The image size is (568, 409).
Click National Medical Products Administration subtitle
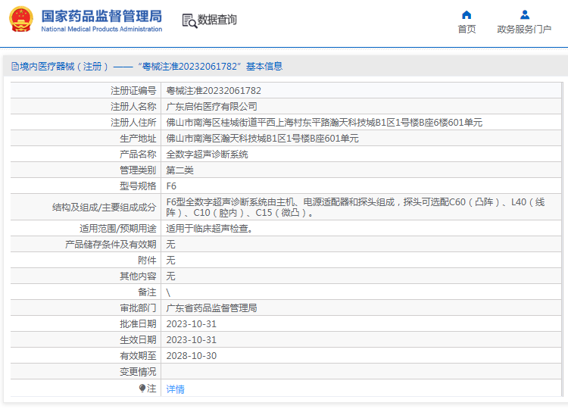point(101,29)
